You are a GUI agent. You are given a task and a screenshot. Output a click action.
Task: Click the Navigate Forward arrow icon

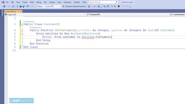tap(9, 6)
